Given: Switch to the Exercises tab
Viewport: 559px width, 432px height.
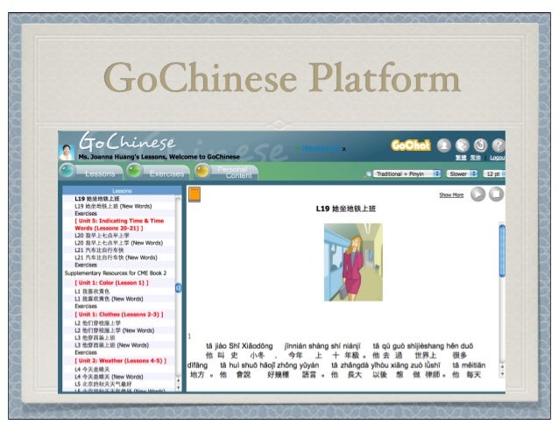Looking at the screenshot, I should [x=159, y=172].
